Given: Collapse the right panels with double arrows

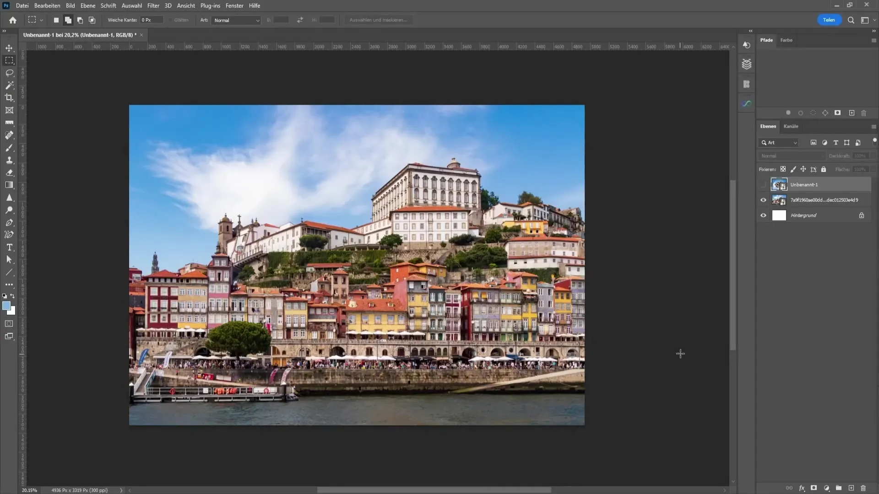Looking at the screenshot, I should click(874, 31).
